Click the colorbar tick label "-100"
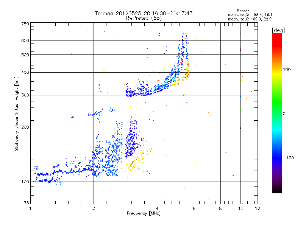This screenshot has width=303, height=227. (288, 158)
